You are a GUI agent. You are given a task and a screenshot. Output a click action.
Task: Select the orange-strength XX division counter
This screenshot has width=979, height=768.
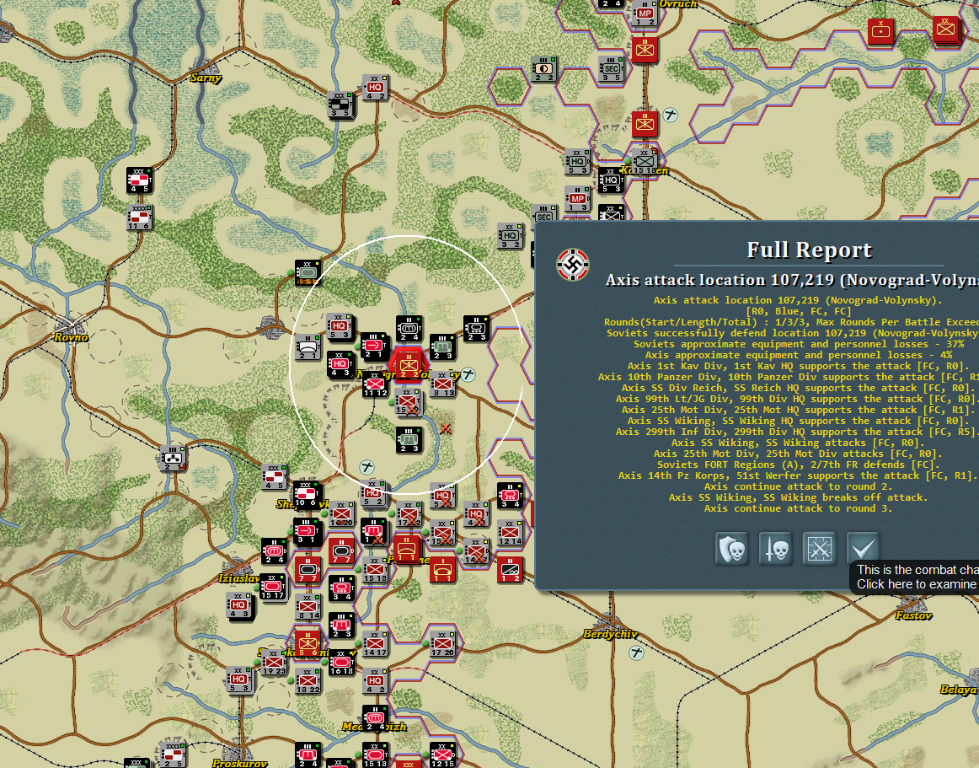click(x=308, y=273)
